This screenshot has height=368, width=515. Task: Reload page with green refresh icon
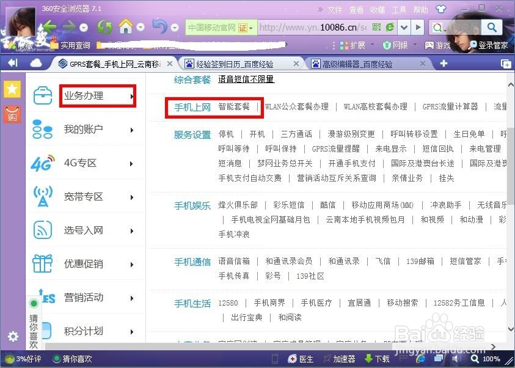click(x=105, y=27)
